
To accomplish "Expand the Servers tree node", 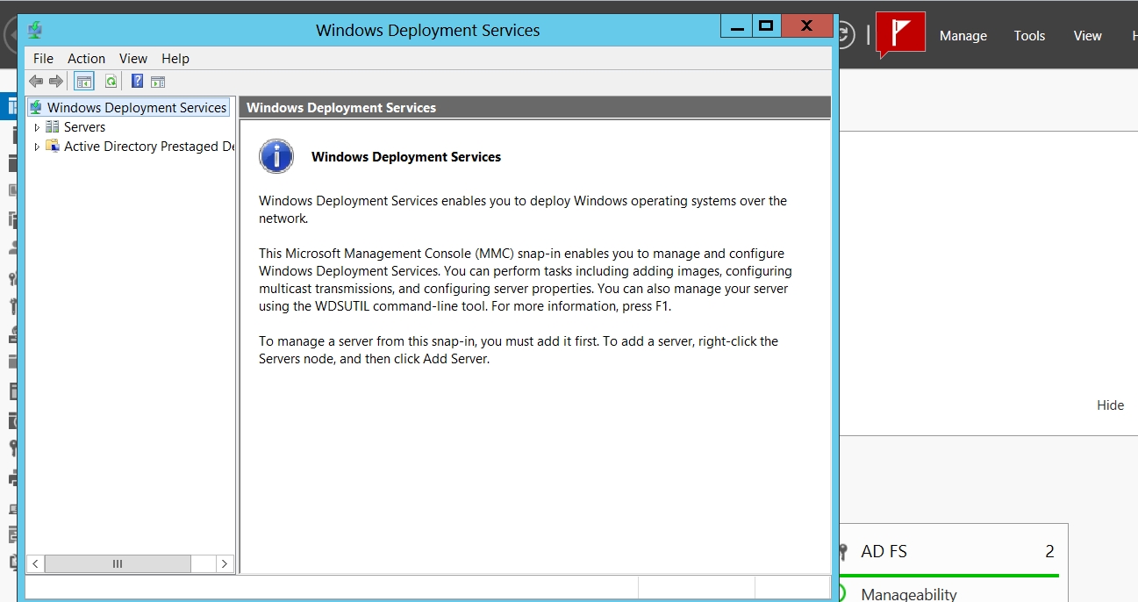I will (37, 127).
